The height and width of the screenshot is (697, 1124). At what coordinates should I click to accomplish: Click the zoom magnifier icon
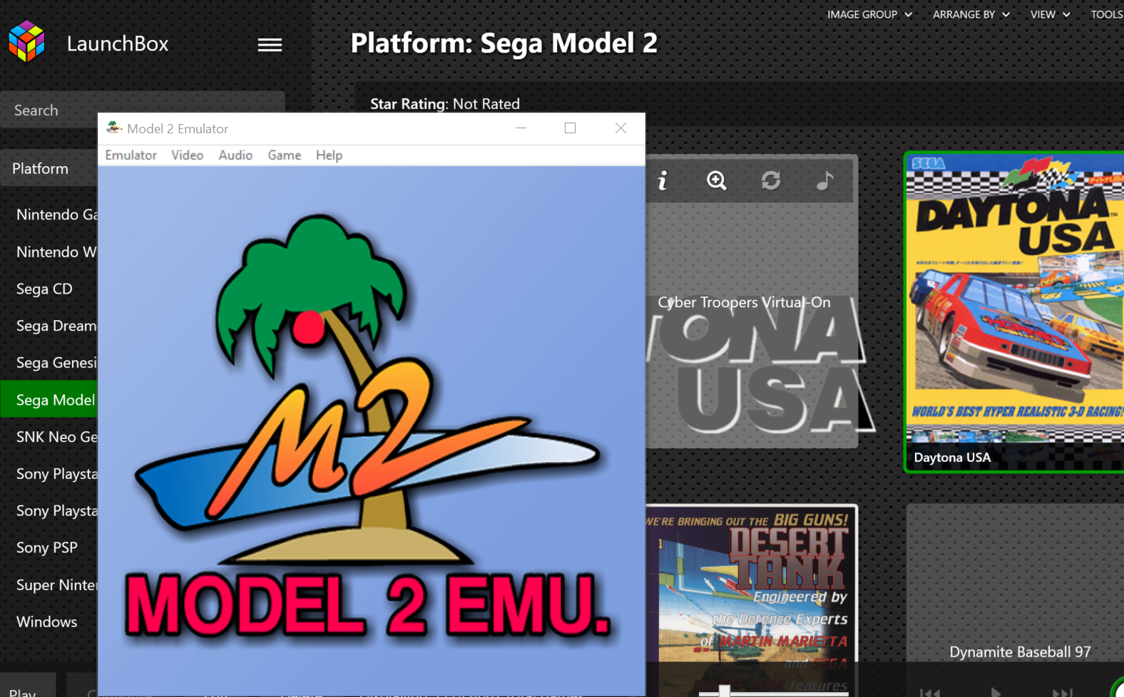[x=716, y=180]
